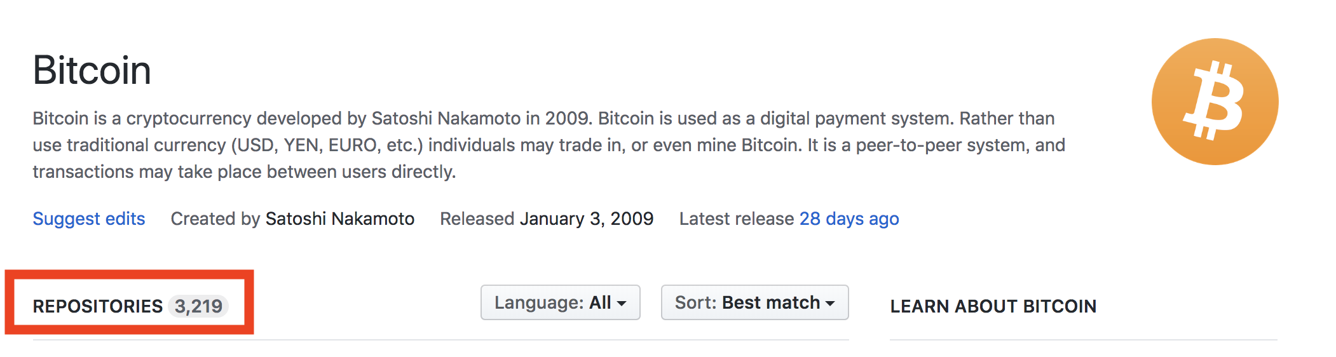Click the orange Bitcoin logo
The width and height of the screenshot is (1336, 357).
1215,102
